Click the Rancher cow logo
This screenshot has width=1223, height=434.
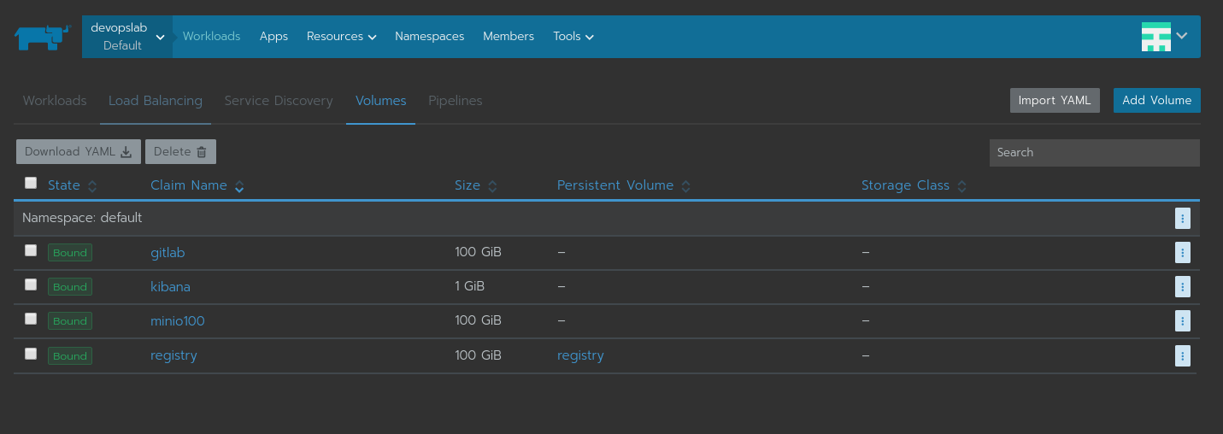click(x=41, y=37)
